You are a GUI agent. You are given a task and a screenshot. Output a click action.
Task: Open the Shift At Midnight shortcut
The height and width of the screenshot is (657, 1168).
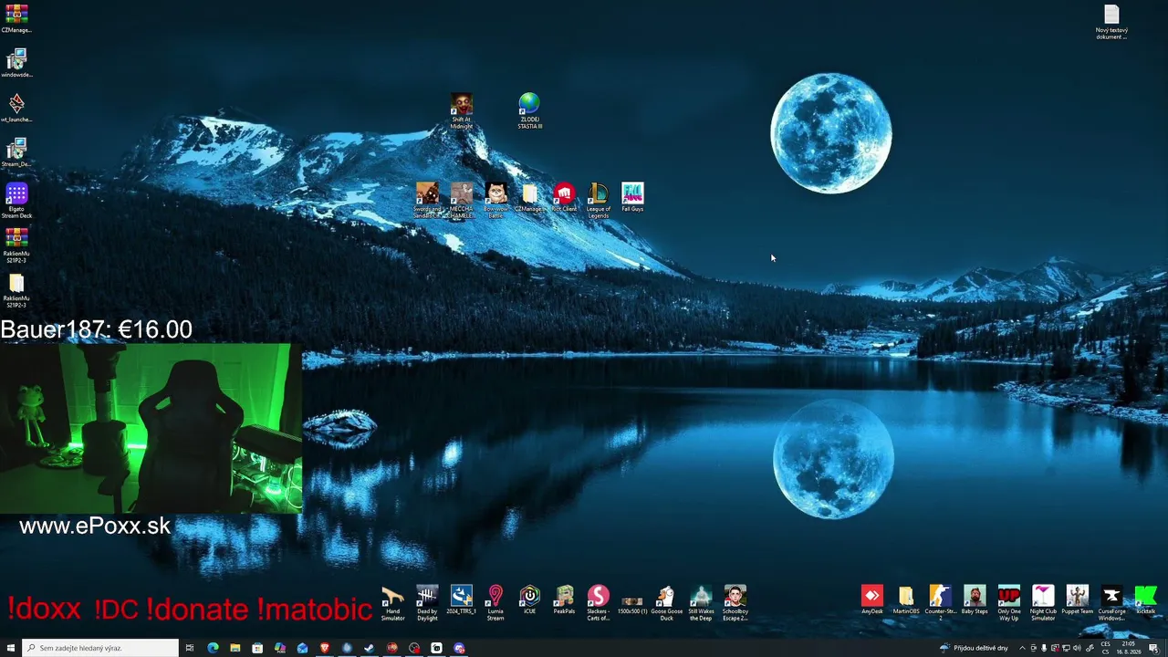pos(461,111)
